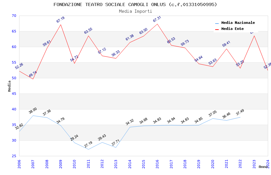Click the 34.32 data label
271x175 pixels.
pyautogui.click(x=130, y=122)
